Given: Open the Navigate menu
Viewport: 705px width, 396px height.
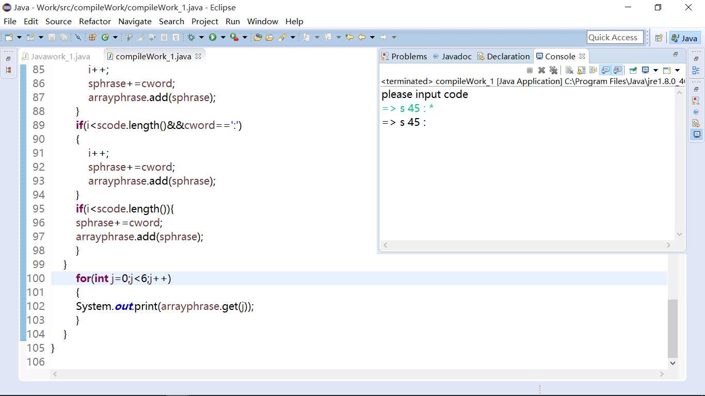Looking at the screenshot, I should coord(135,21).
